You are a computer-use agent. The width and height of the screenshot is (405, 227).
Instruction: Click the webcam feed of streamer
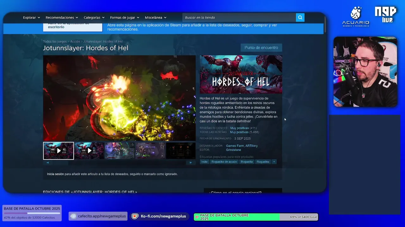pyautogui.click(x=365, y=72)
